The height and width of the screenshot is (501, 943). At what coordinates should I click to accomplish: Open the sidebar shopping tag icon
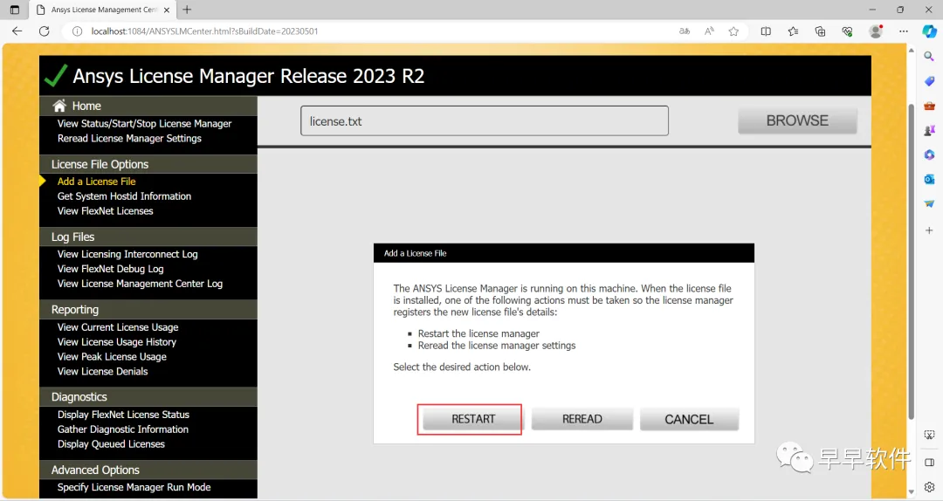(x=929, y=81)
